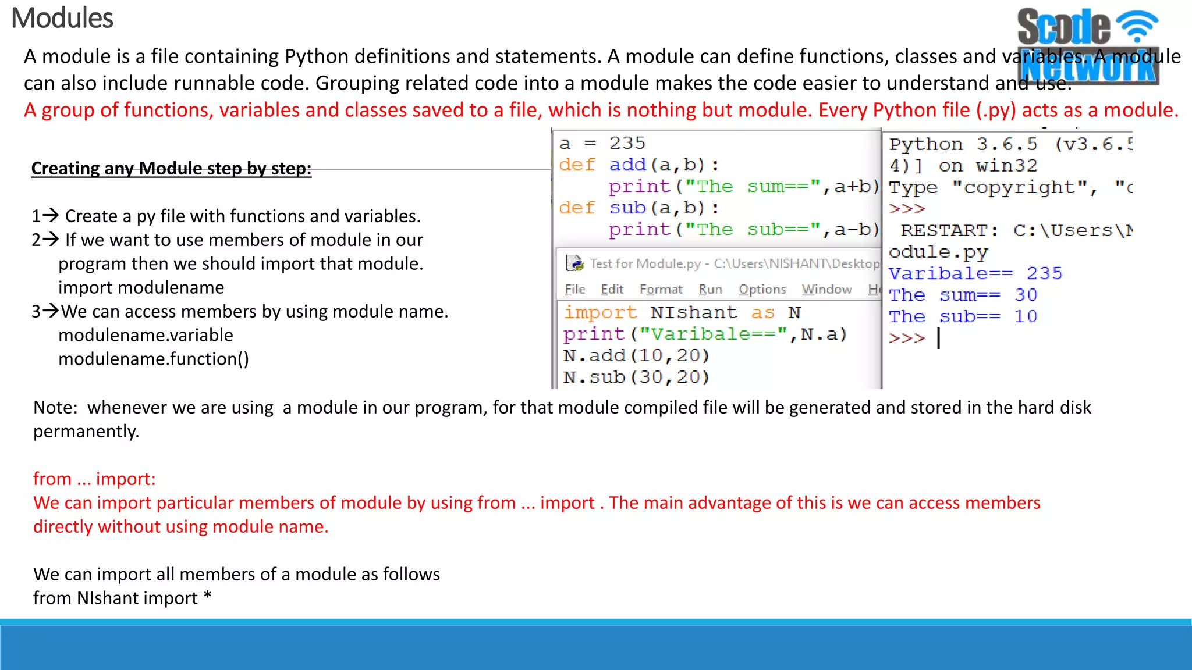Viewport: 1192px width, 670px height.
Task: Click the 'modulename.variable' text line
Action: coord(146,335)
